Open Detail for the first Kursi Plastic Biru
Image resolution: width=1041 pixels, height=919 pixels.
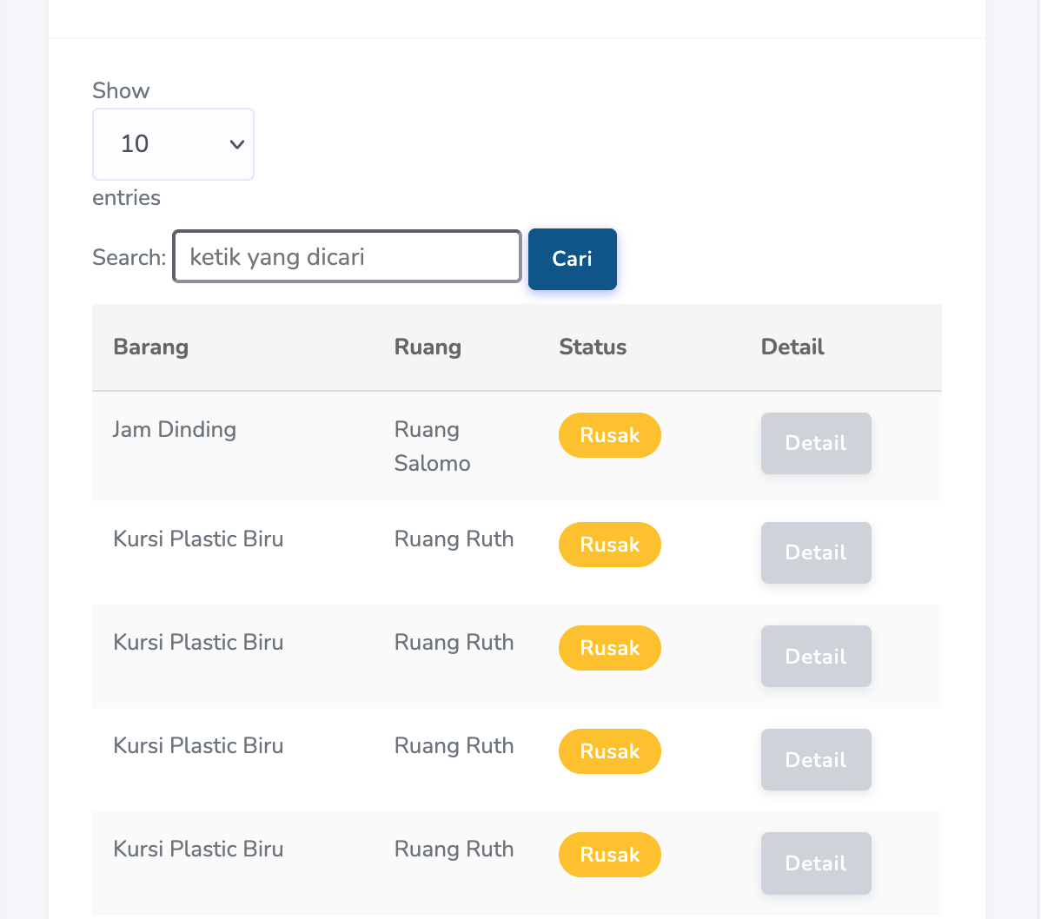click(816, 553)
